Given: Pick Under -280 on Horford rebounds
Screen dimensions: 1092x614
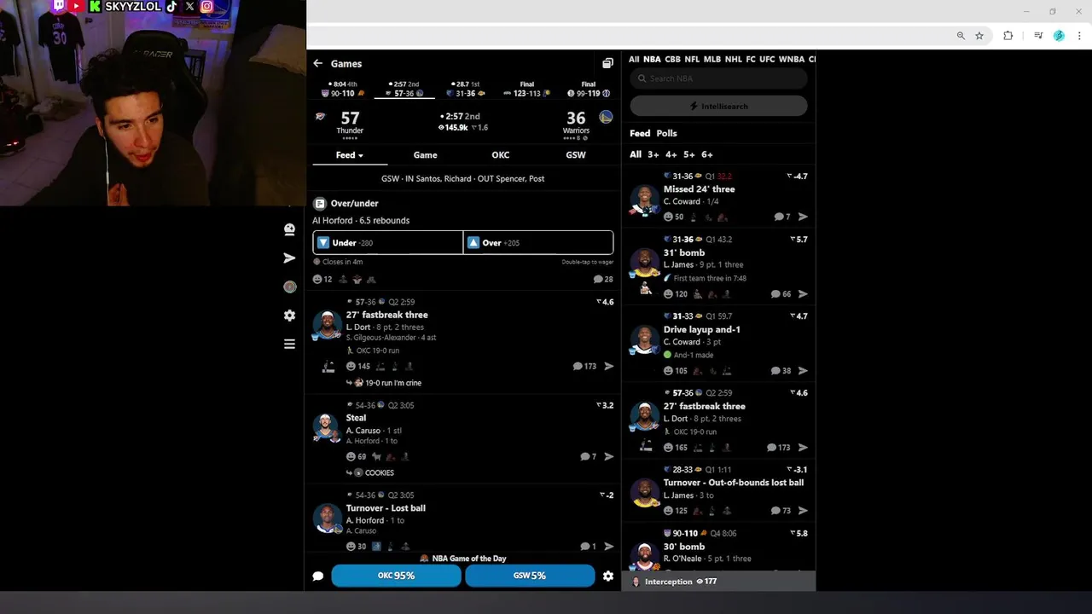Looking at the screenshot, I should pyautogui.click(x=388, y=242).
